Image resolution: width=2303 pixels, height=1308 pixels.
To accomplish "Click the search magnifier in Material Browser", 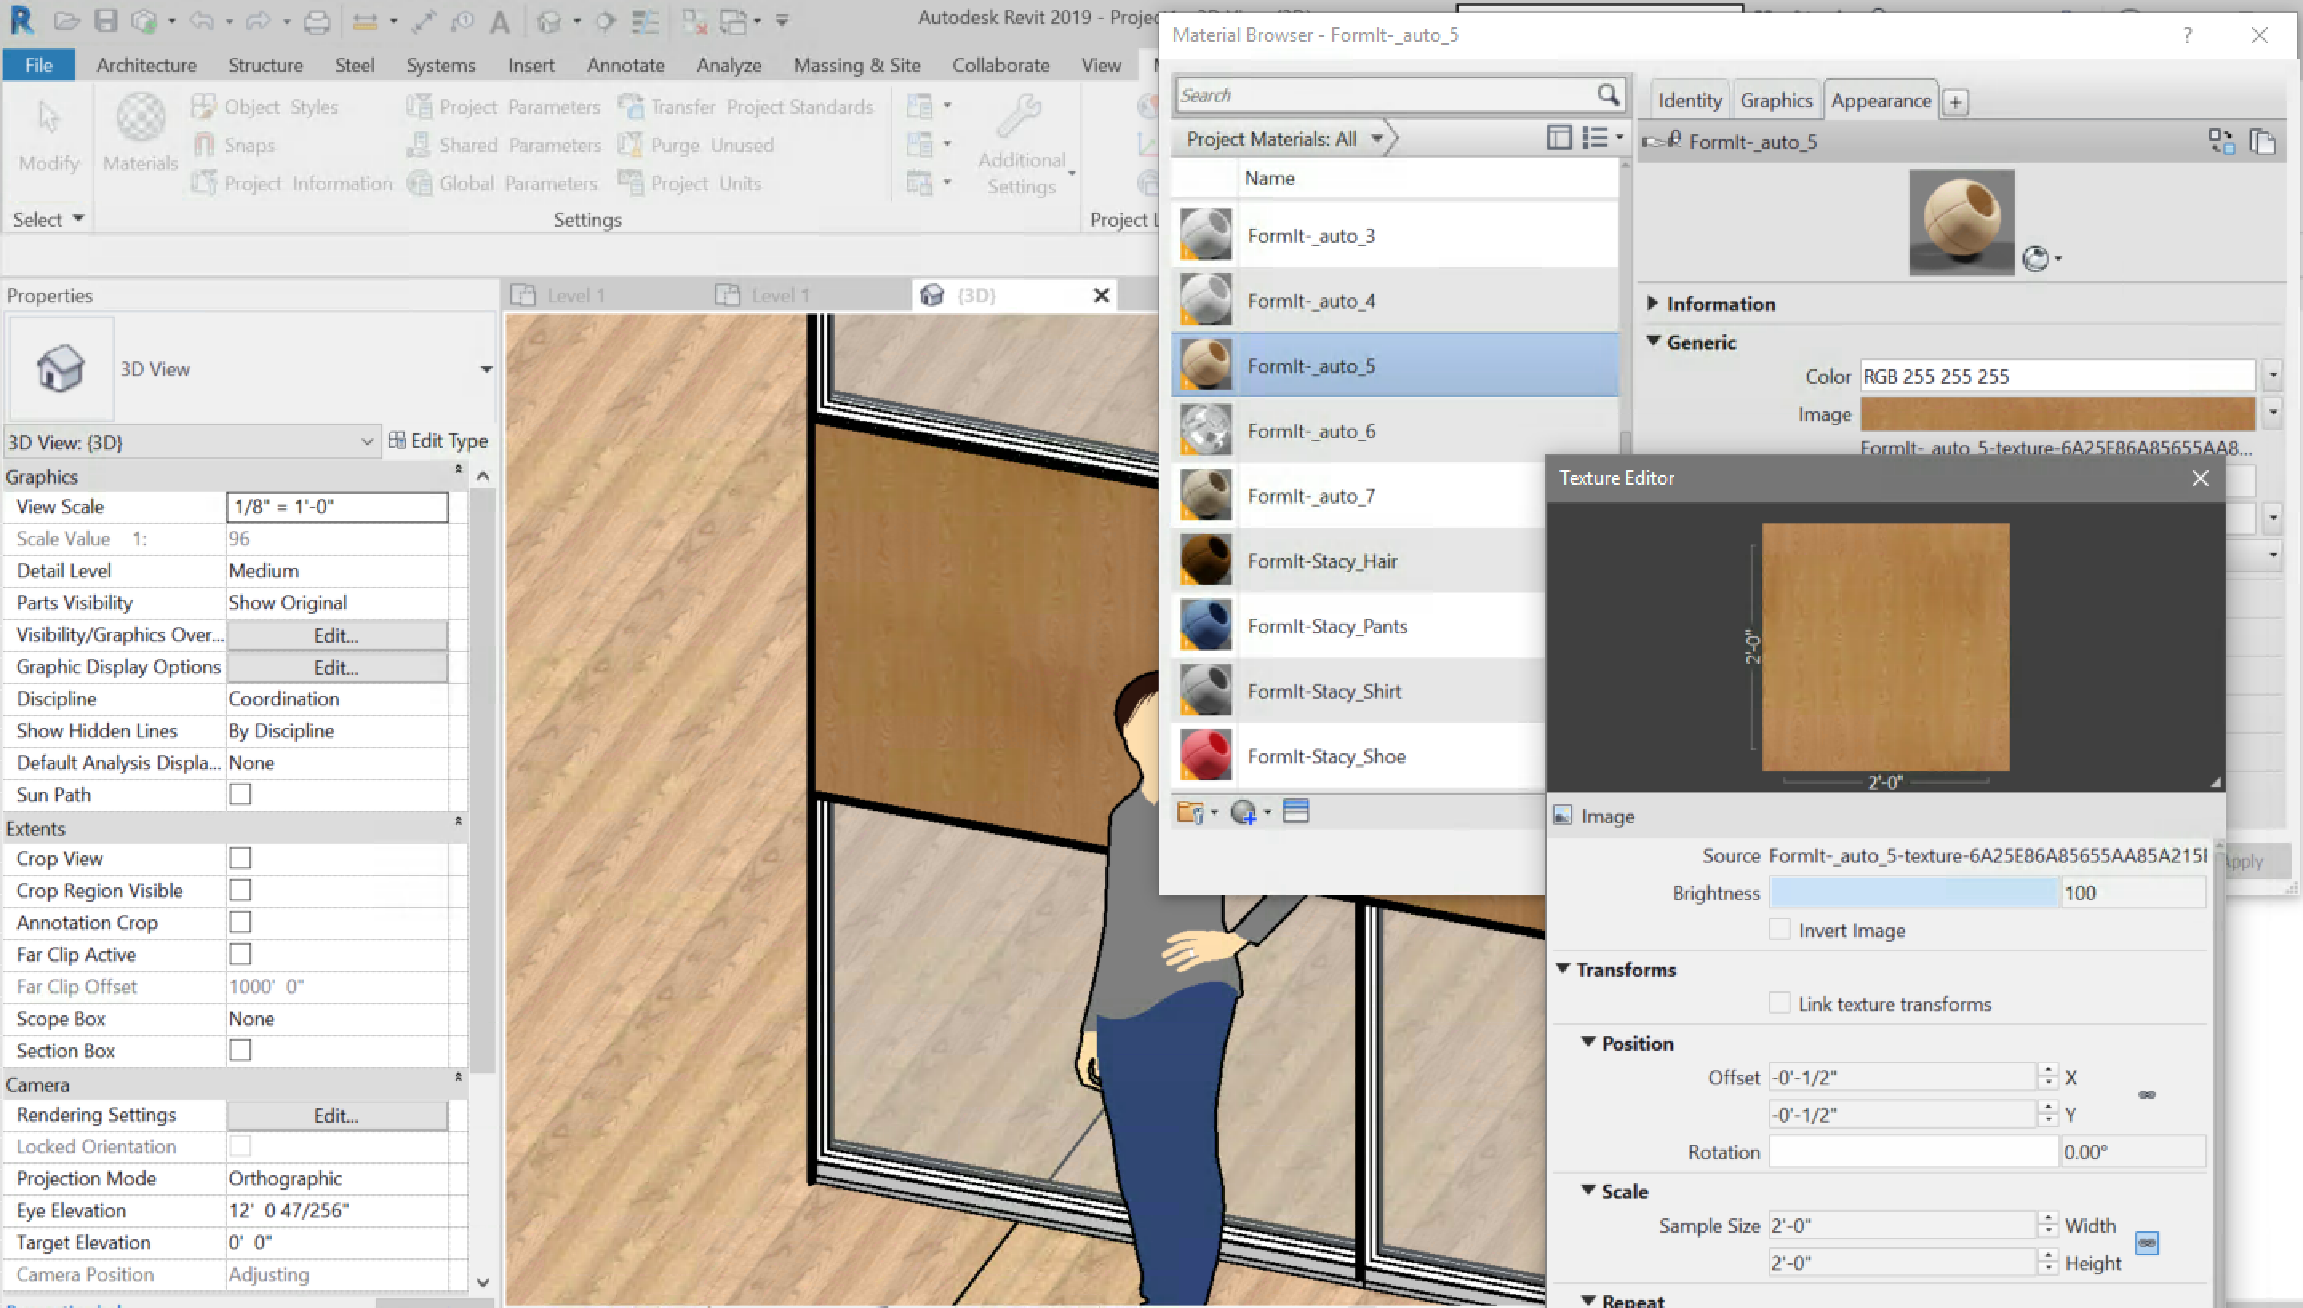I will pos(1608,94).
